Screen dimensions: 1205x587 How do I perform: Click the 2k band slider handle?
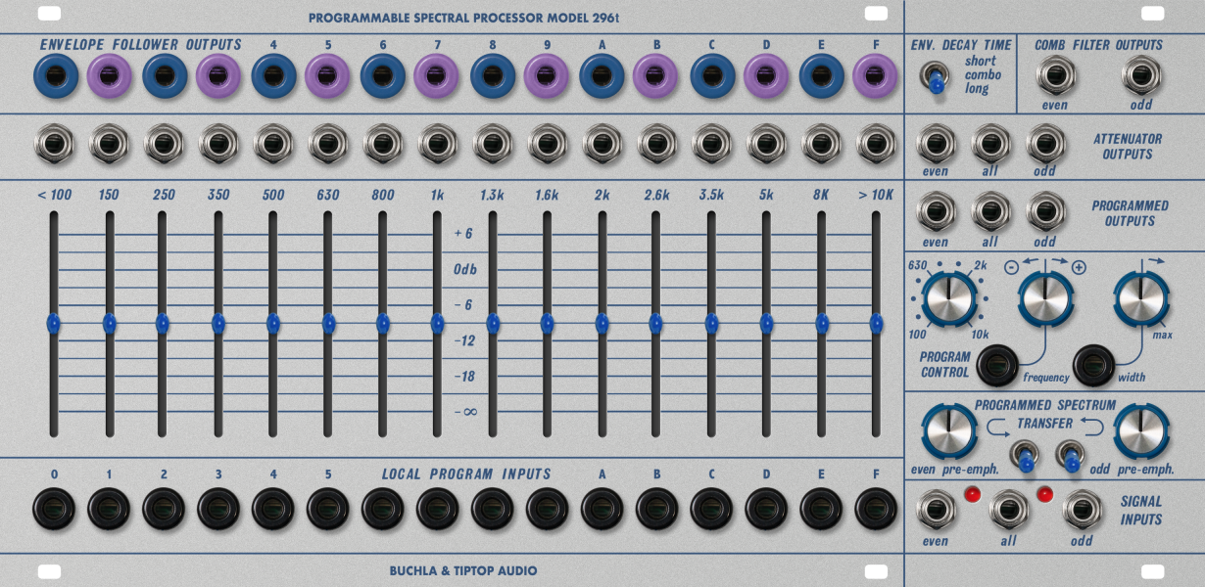(x=602, y=323)
